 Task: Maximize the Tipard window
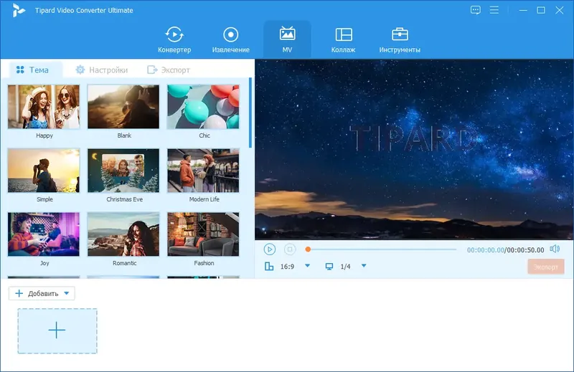pos(541,10)
